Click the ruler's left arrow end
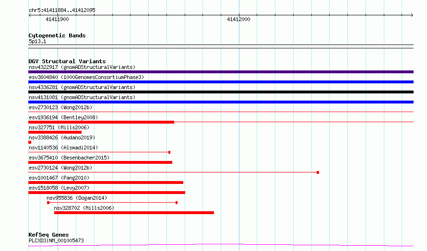Viewport: 427px width, 251px height. pyautogui.click(x=30, y=15)
